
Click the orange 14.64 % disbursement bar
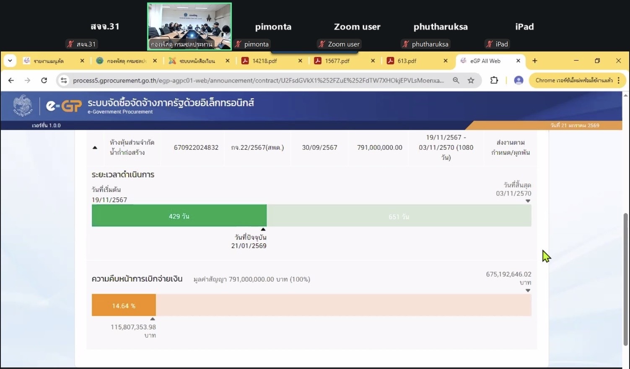point(124,305)
